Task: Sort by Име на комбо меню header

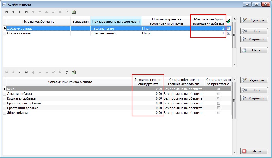Action: point(38,22)
